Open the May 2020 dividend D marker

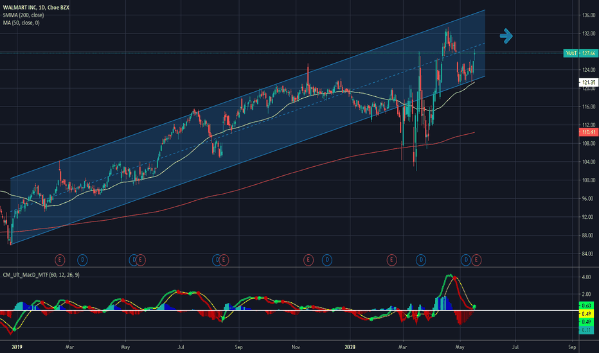466,261
